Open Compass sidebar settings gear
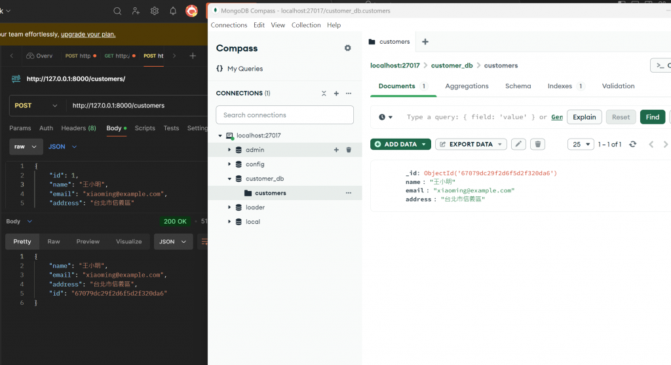This screenshot has width=671, height=365. tap(347, 48)
